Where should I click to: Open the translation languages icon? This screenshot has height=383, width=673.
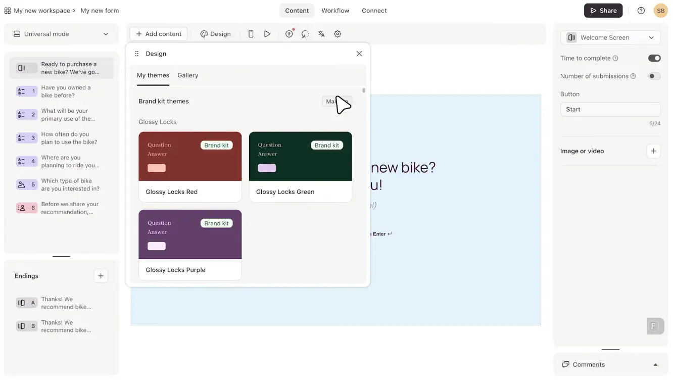[x=321, y=34]
